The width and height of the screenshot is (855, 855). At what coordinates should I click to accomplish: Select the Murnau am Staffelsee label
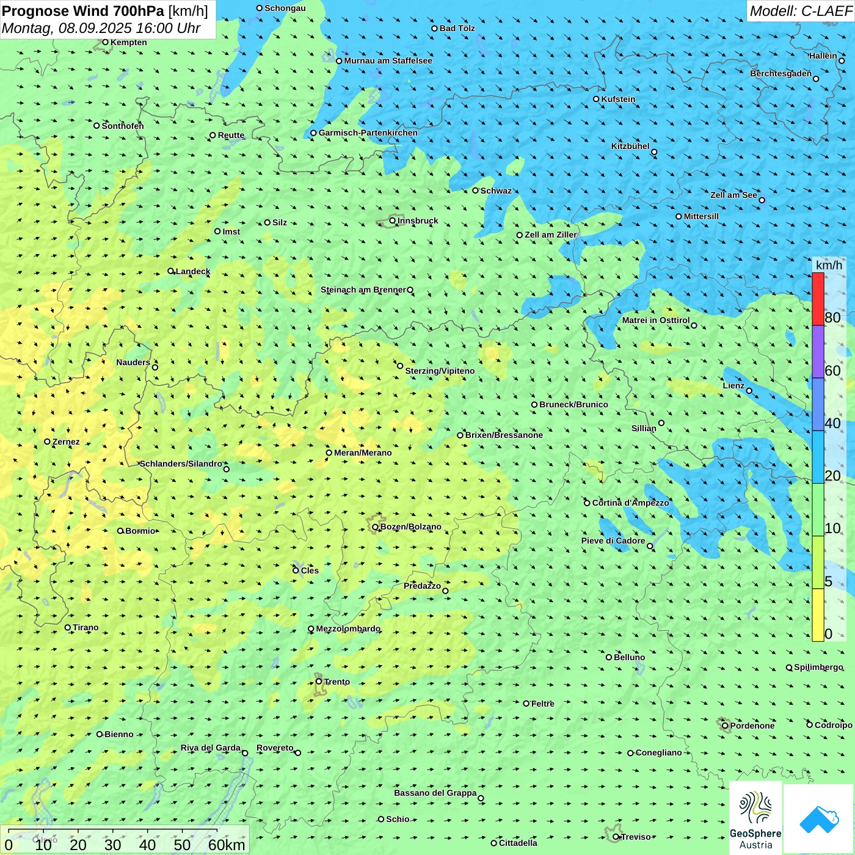pos(388,60)
